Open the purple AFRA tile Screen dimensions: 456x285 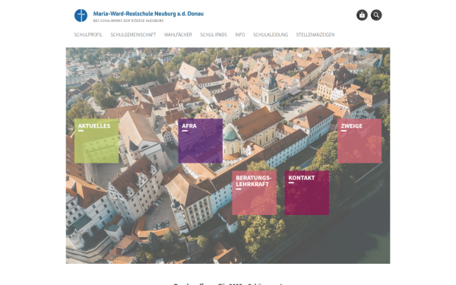(201, 141)
